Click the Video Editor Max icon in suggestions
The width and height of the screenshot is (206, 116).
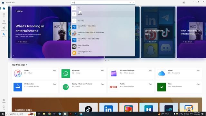[x=74, y=46]
